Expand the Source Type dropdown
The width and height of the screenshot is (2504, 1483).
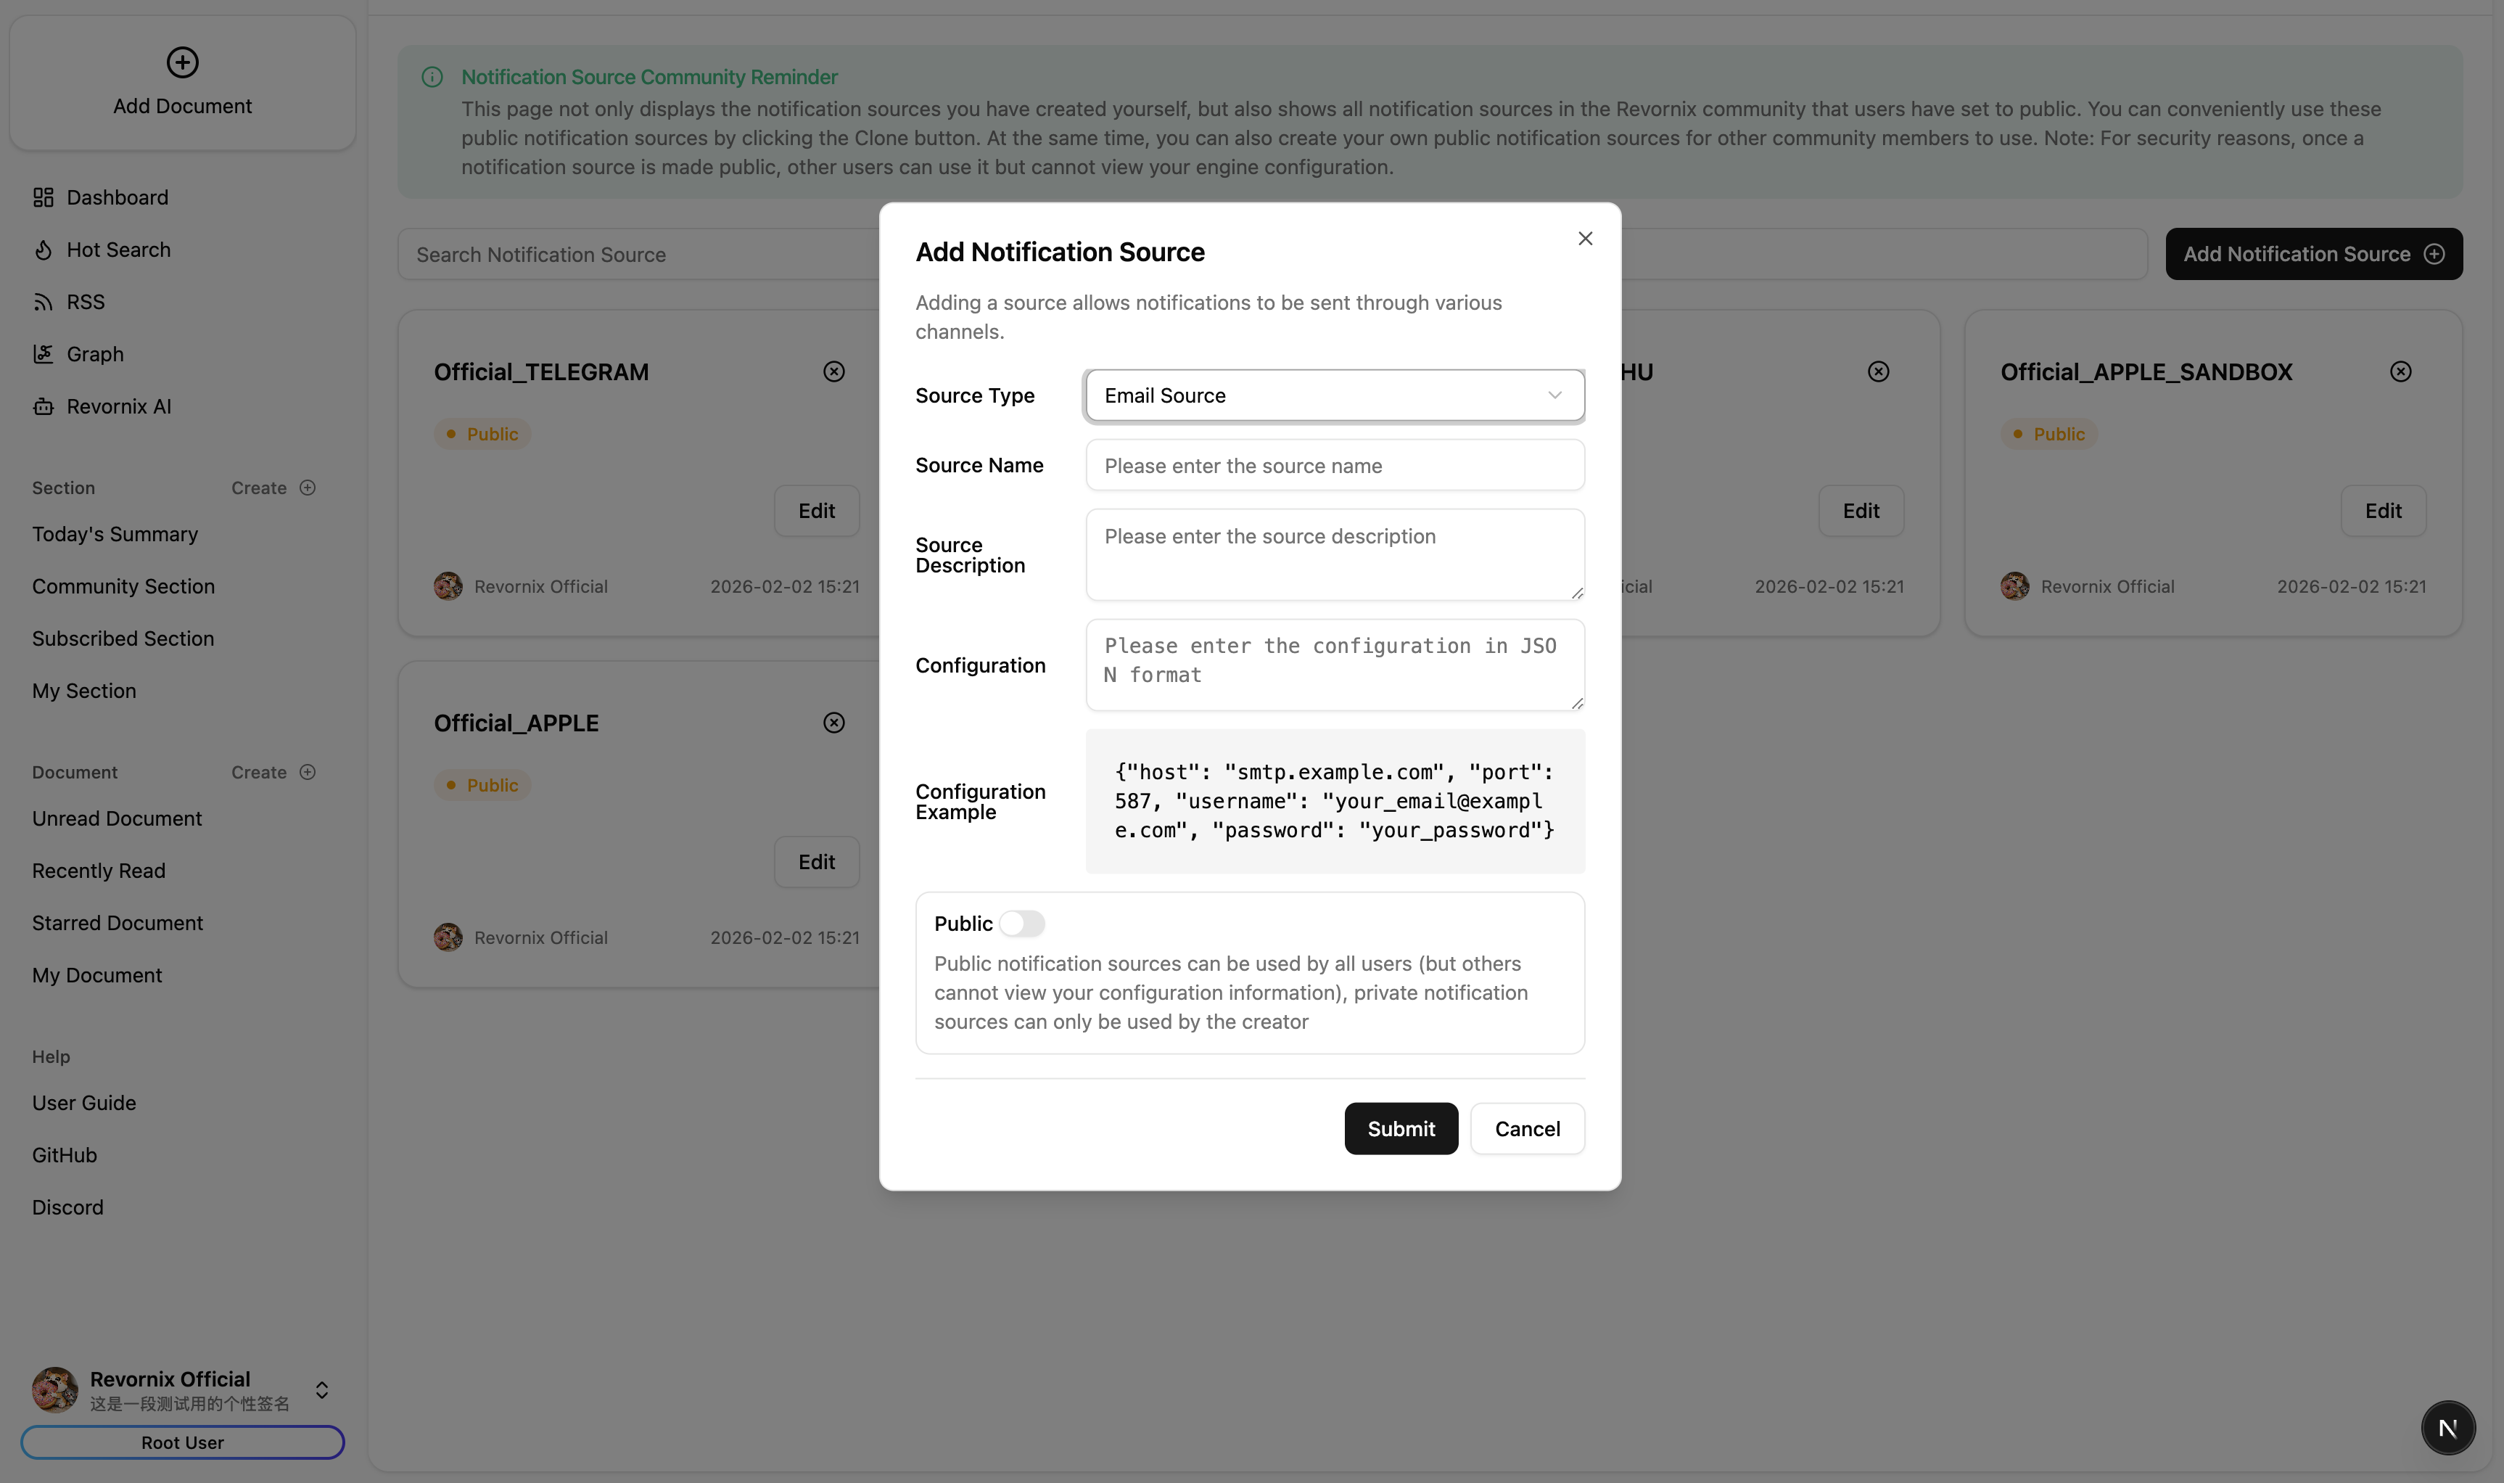(1335, 395)
